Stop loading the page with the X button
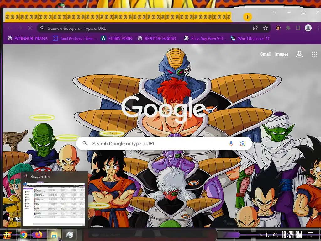 click(30, 28)
